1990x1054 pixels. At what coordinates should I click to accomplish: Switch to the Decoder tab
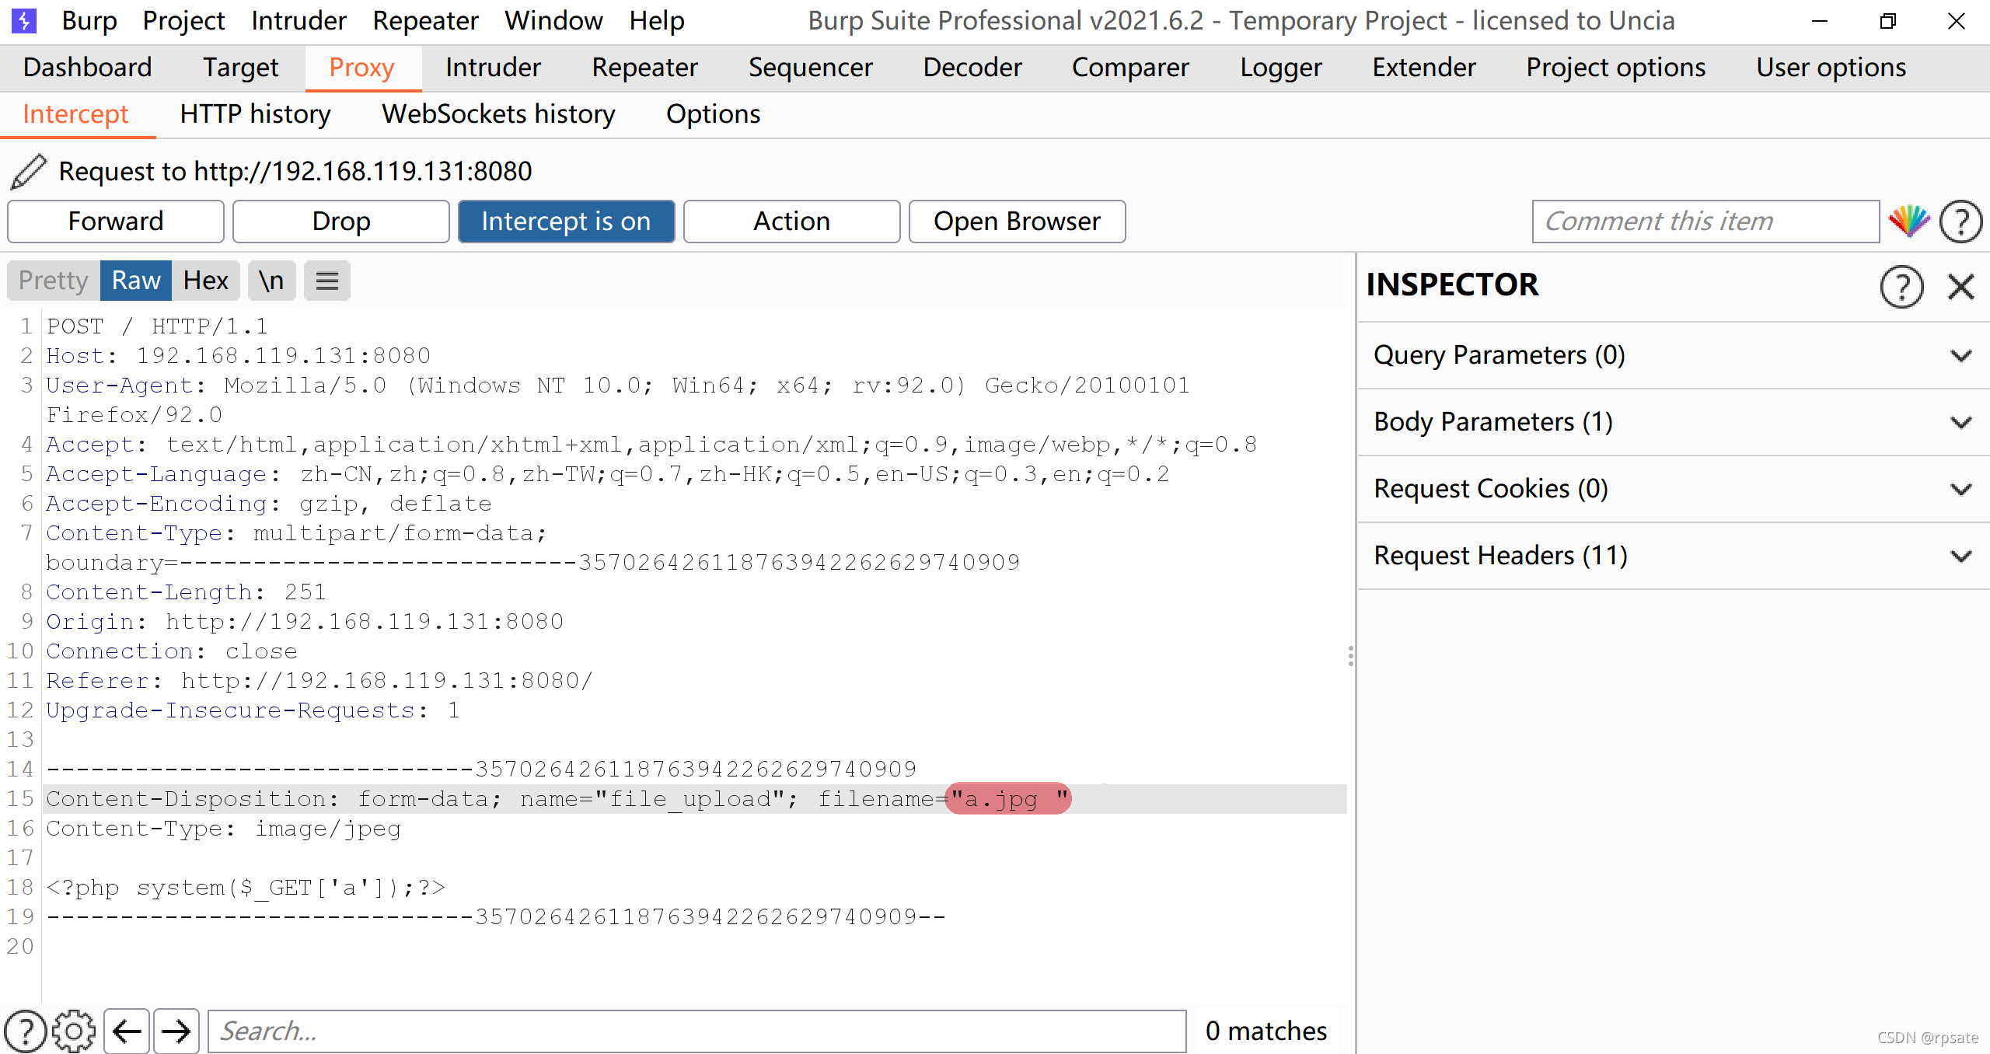972,68
